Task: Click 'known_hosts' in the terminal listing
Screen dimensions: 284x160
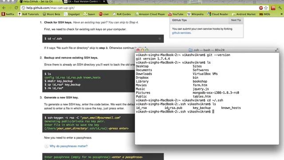Action: (231, 108)
